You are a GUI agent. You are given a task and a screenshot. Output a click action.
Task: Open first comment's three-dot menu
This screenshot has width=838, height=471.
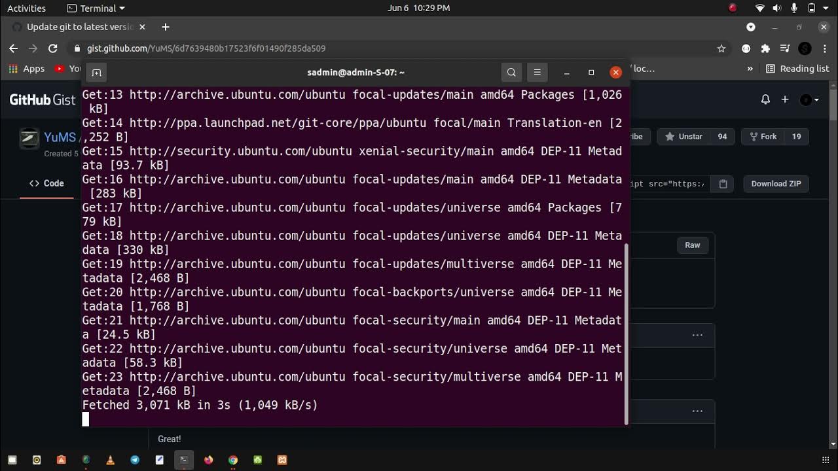(697, 336)
